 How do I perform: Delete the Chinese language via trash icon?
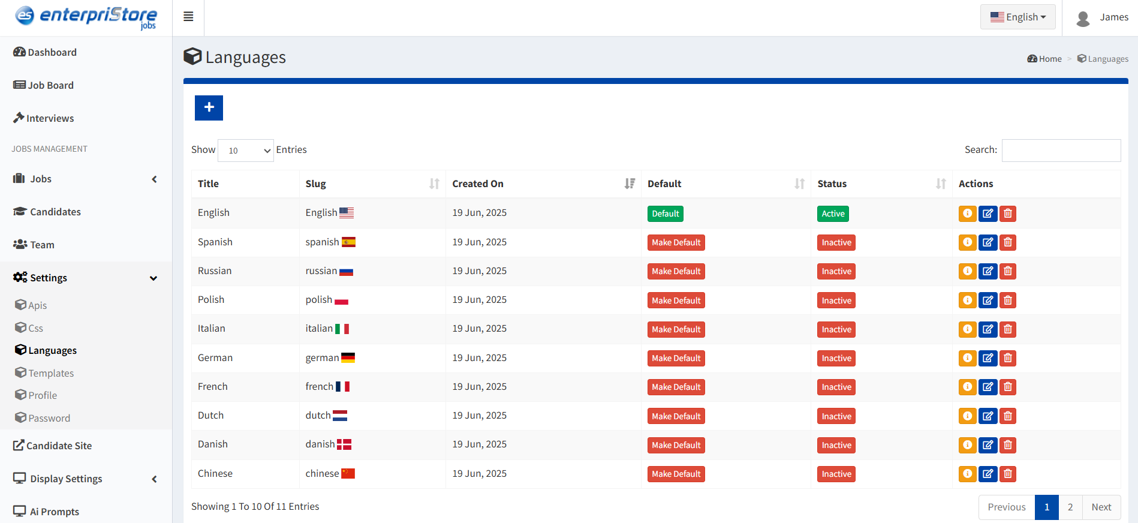pos(1008,474)
